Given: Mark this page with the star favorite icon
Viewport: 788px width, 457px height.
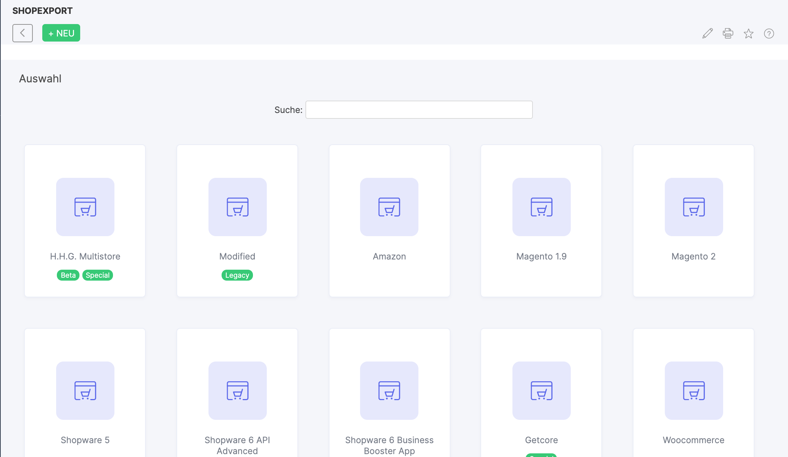Looking at the screenshot, I should 749,34.
